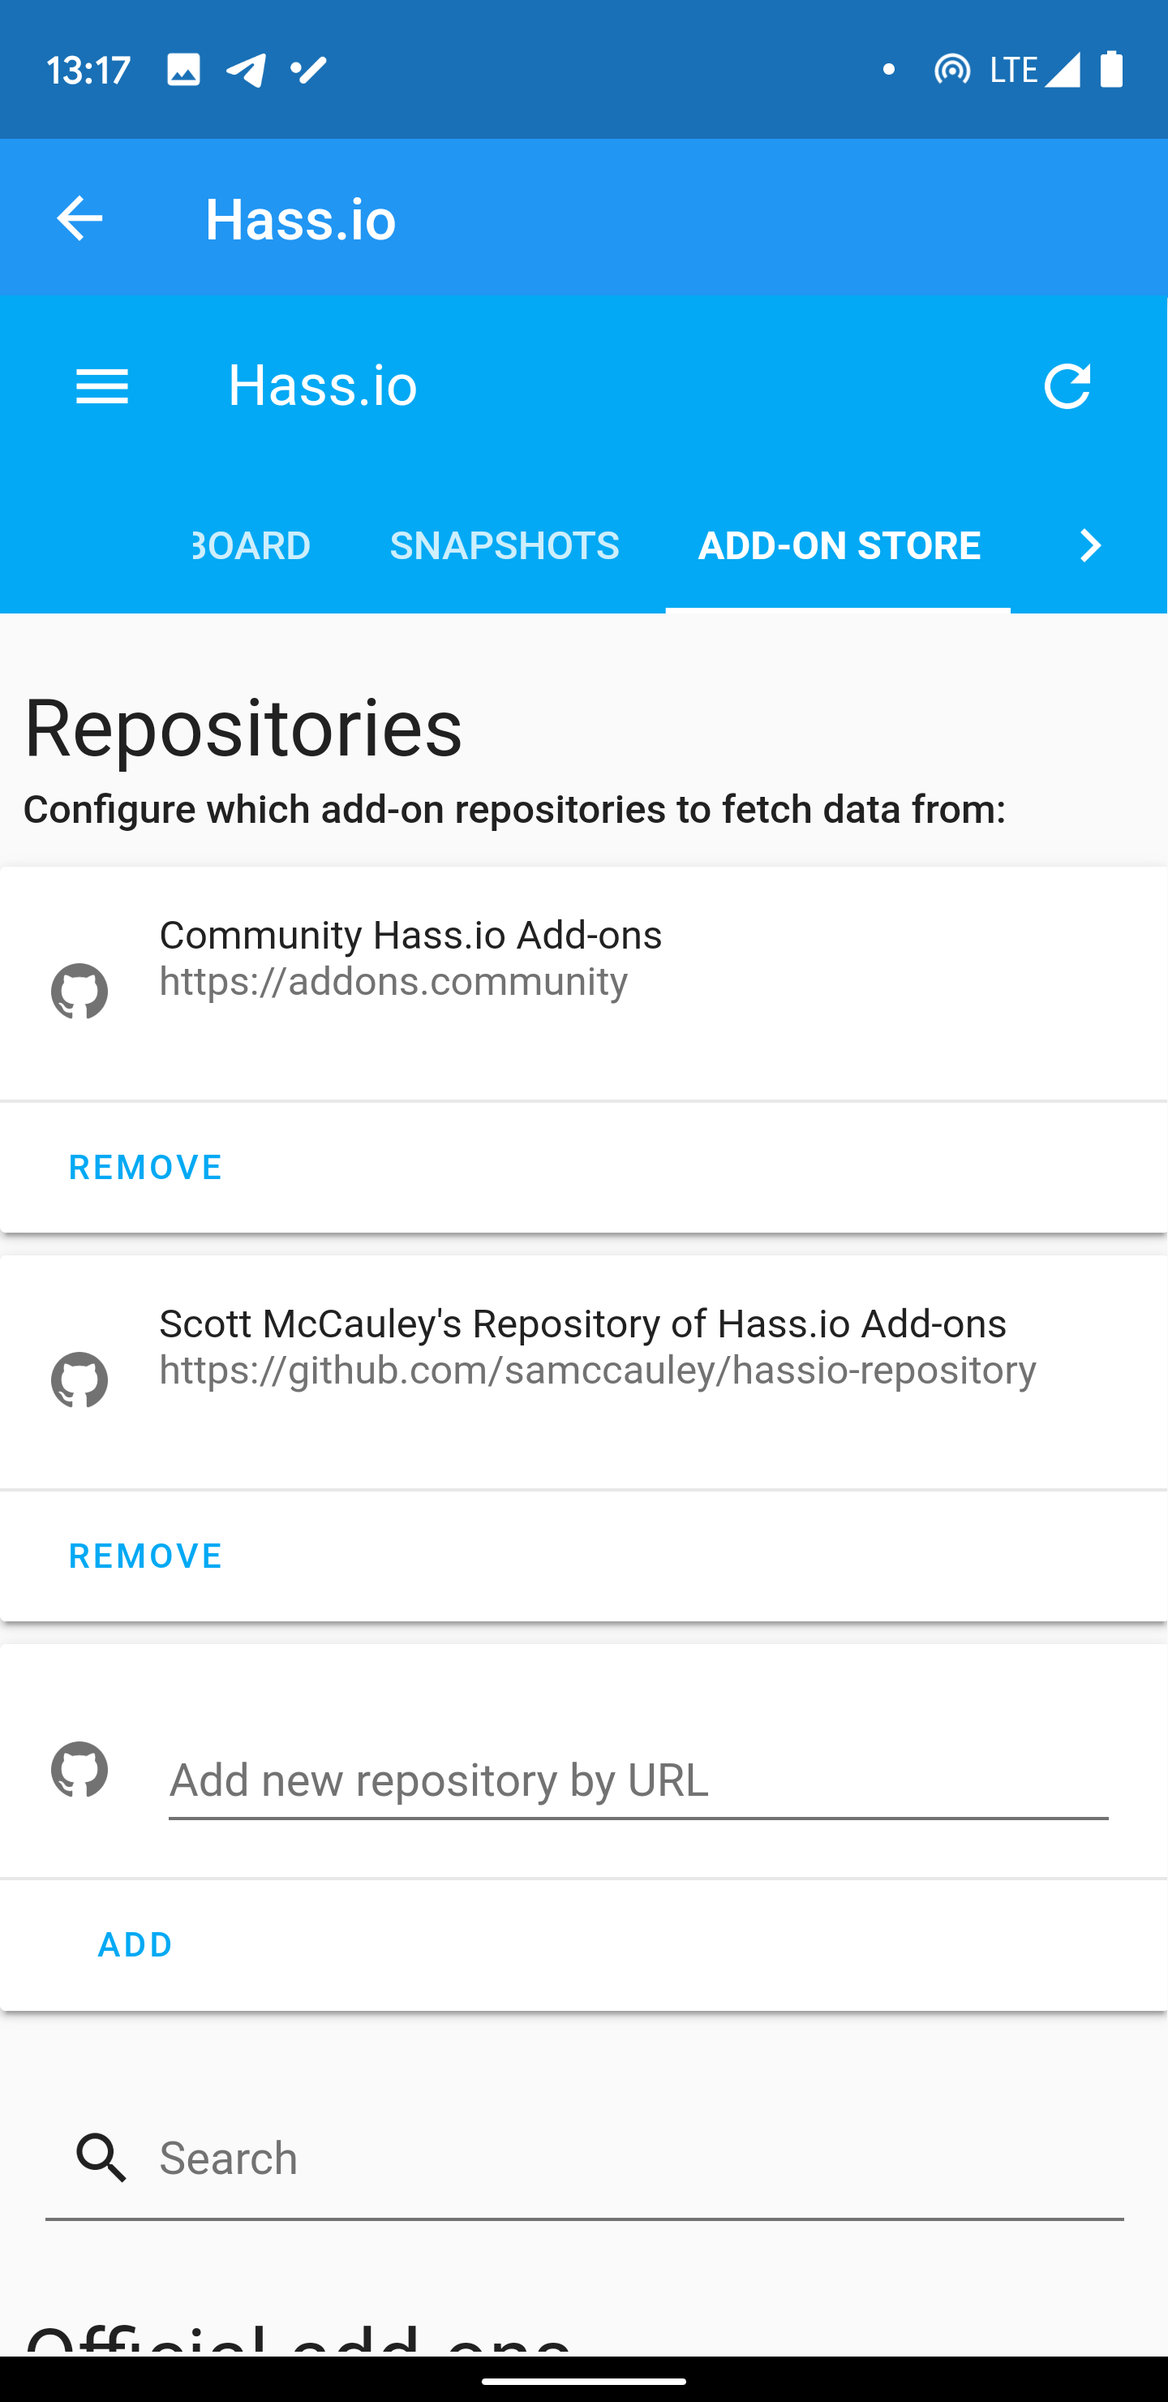Click GitHub icon beside Scott McCauley's Repository

point(79,1379)
